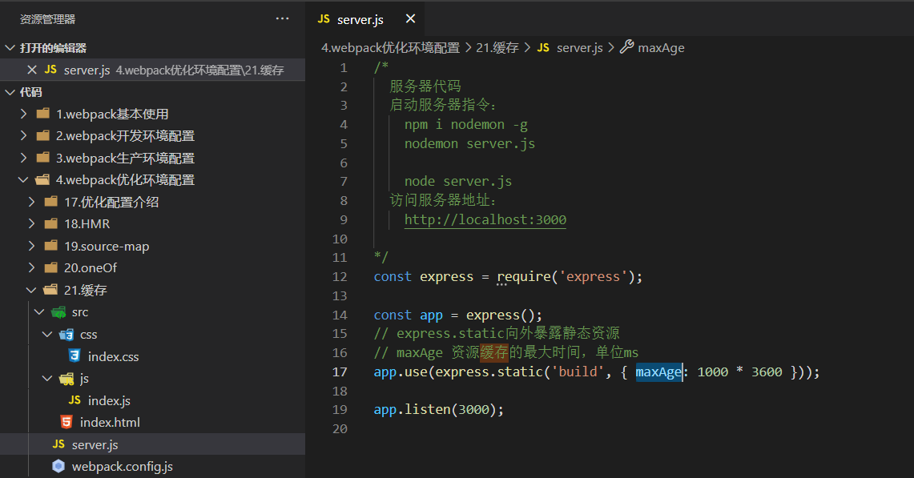The width and height of the screenshot is (914, 478).
Task: Open the explorer more actions ellipsis menu
Action: click(283, 18)
